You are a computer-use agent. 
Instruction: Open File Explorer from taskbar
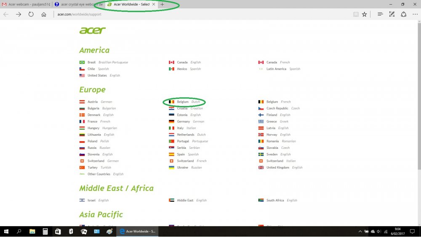tap(32, 231)
